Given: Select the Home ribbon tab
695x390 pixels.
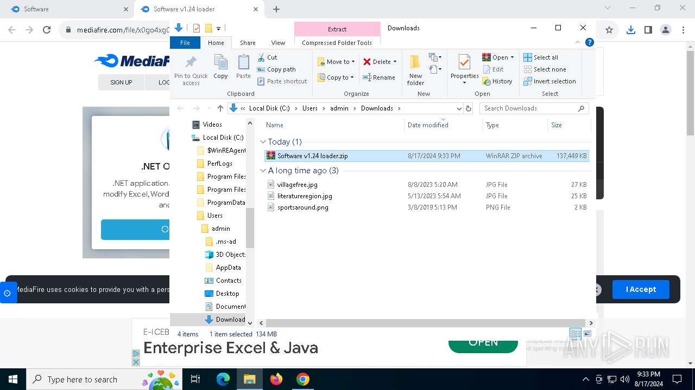Looking at the screenshot, I should coord(216,43).
